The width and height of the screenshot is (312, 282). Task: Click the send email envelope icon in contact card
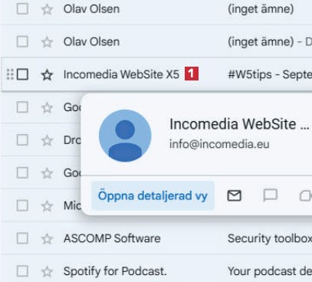234,196
